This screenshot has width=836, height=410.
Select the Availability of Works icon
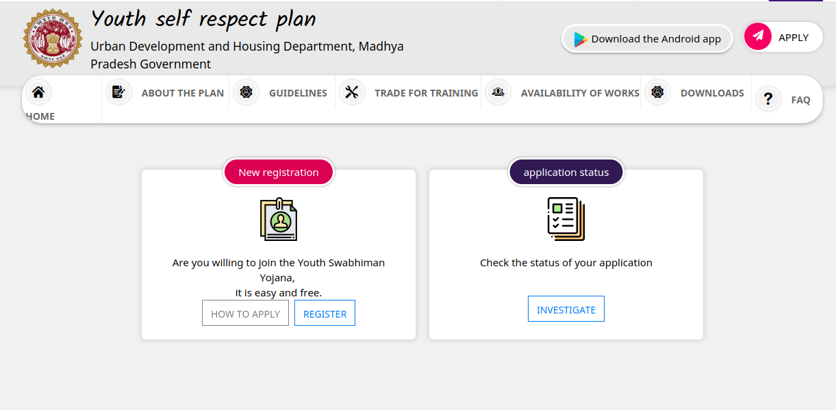[498, 91]
